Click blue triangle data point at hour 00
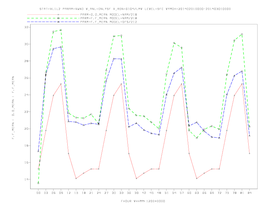 click(x=38, y=151)
